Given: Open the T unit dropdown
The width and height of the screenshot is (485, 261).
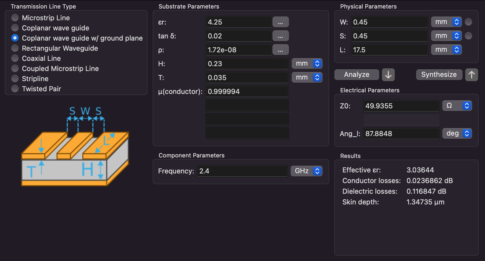Looking at the screenshot, I should point(307,78).
